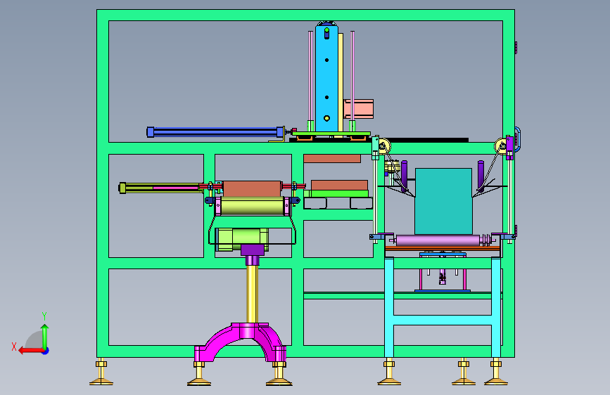This screenshot has width=610, height=395.
Task: Select the tall cyan vertical column part
Action: coord(326,78)
